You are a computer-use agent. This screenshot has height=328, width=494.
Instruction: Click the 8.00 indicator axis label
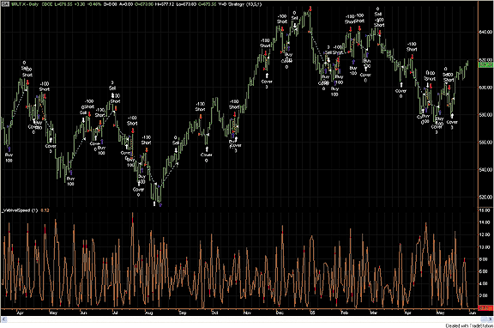(x=484, y=259)
